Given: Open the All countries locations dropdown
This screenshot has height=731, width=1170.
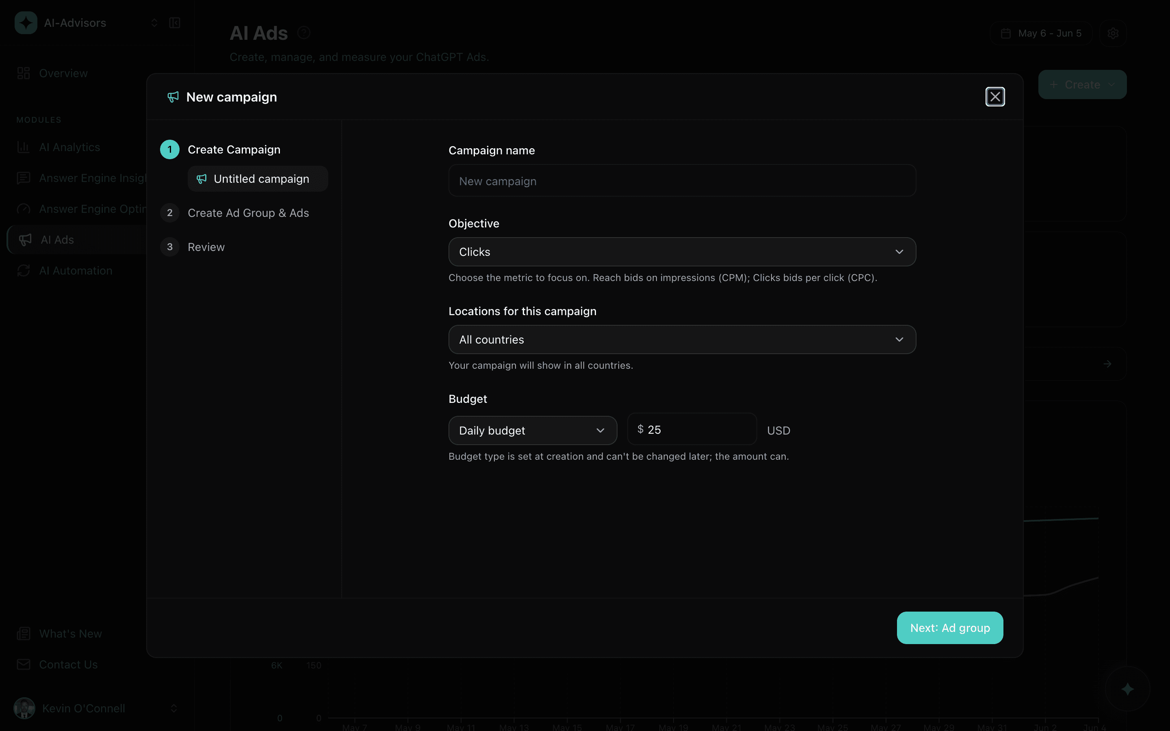Looking at the screenshot, I should click(682, 340).
